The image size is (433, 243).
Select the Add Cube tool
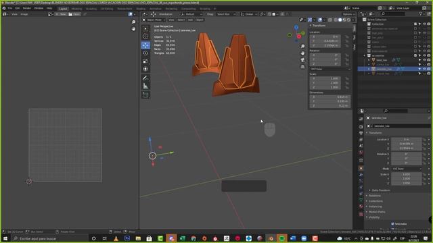point(145,95)
